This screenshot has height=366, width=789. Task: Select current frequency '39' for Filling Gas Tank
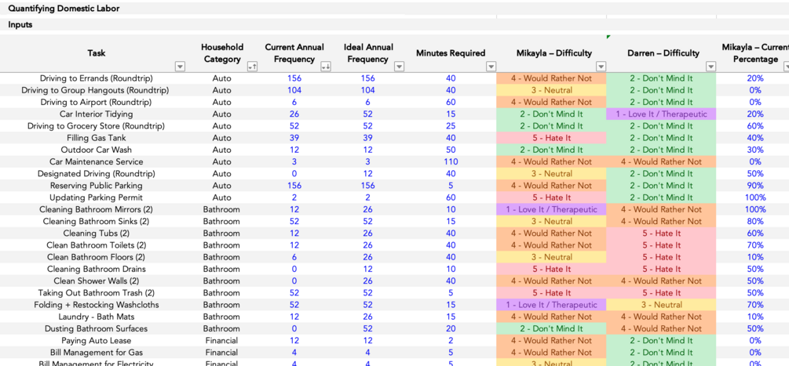click(x=294, y=138)
